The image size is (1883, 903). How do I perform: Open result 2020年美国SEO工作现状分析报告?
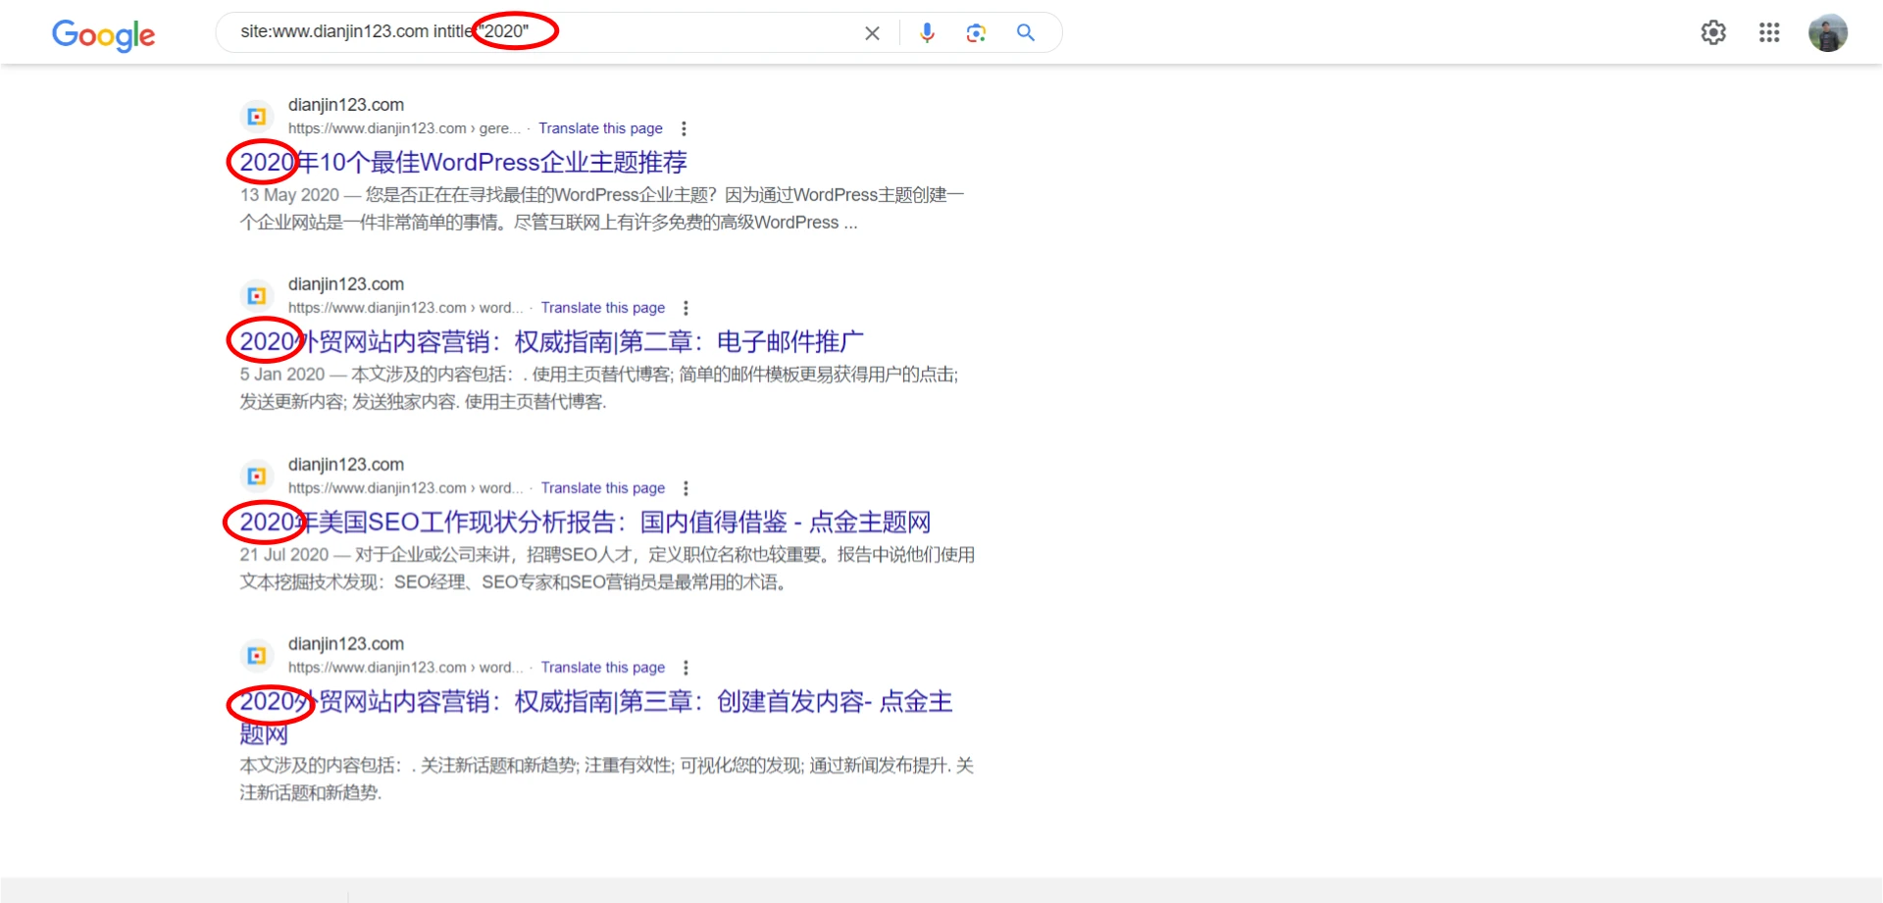(x=585, y=522)
